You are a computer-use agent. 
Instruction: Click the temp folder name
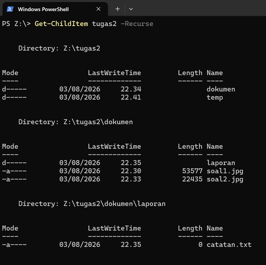pyautogui.click(x=215, y=98)
